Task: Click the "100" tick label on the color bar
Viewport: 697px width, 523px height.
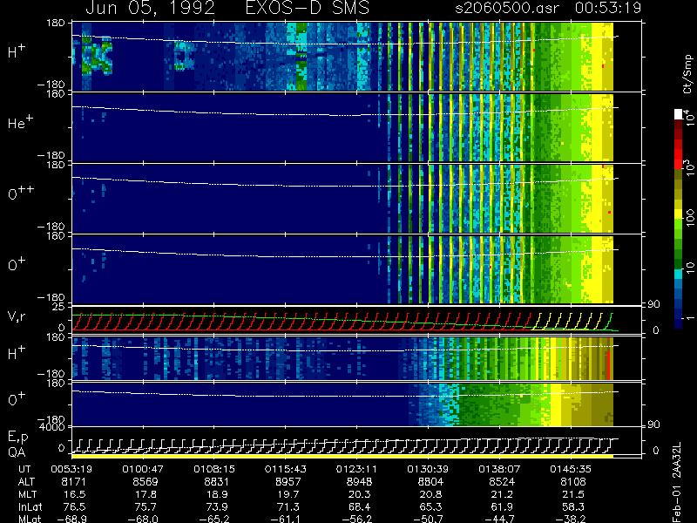Action: [x=690, y=218]
